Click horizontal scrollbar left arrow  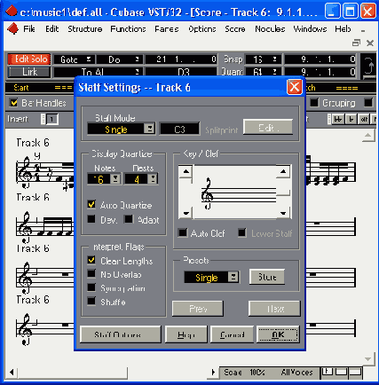click(x=12, y=372)
